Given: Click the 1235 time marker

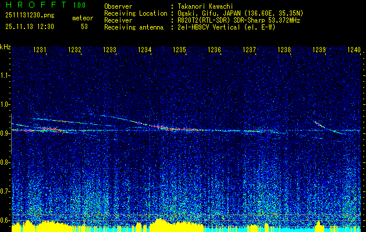Looking at the screenshot, I should [179, 49].
